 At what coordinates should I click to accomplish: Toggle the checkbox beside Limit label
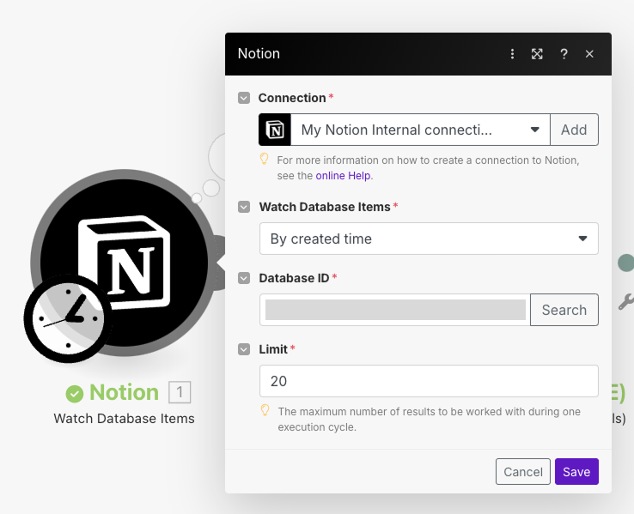[244, 349]
